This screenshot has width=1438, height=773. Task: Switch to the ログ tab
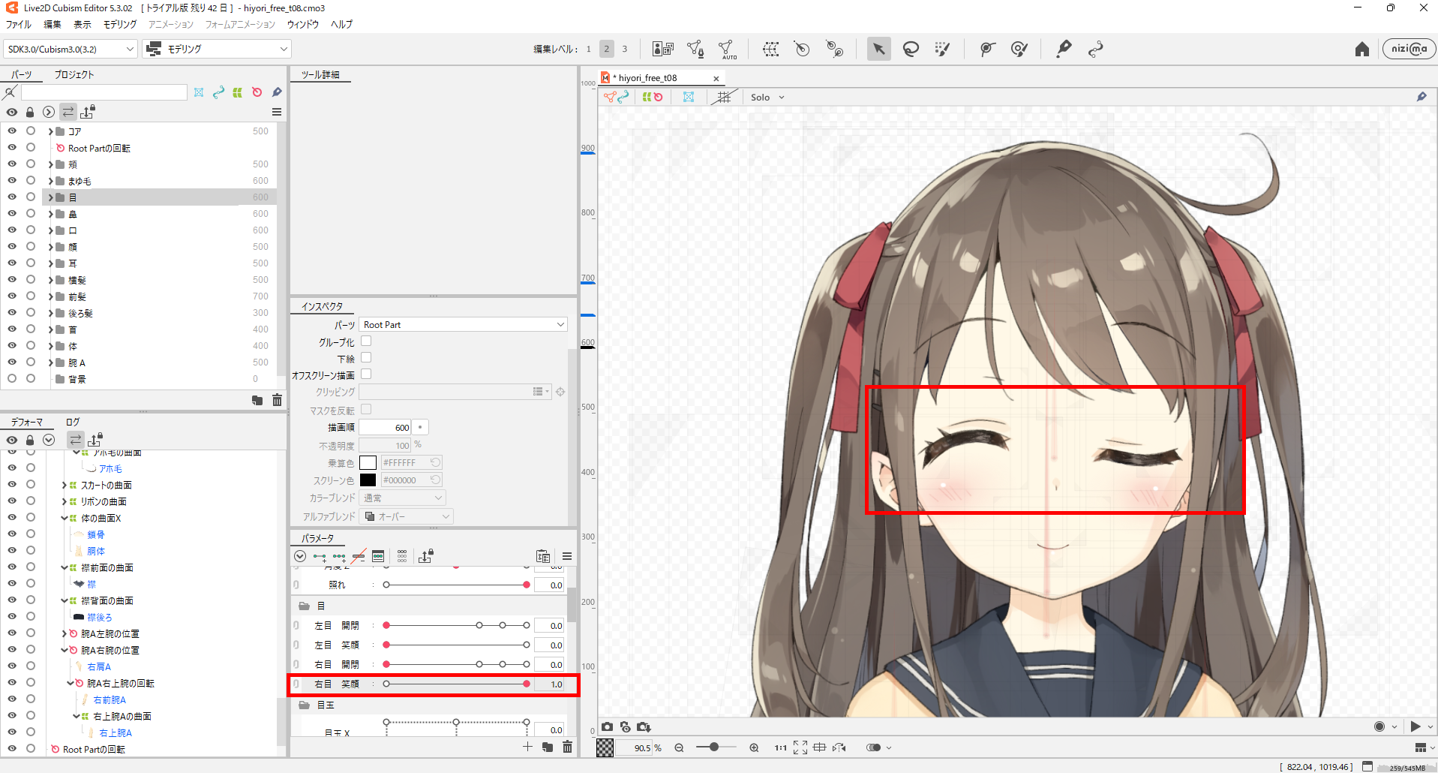pyautogui.click(x=73, y=422)
